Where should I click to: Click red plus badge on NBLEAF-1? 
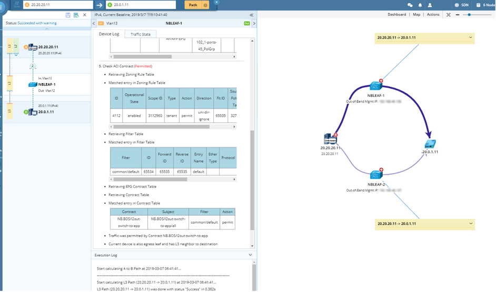[381, 81]
